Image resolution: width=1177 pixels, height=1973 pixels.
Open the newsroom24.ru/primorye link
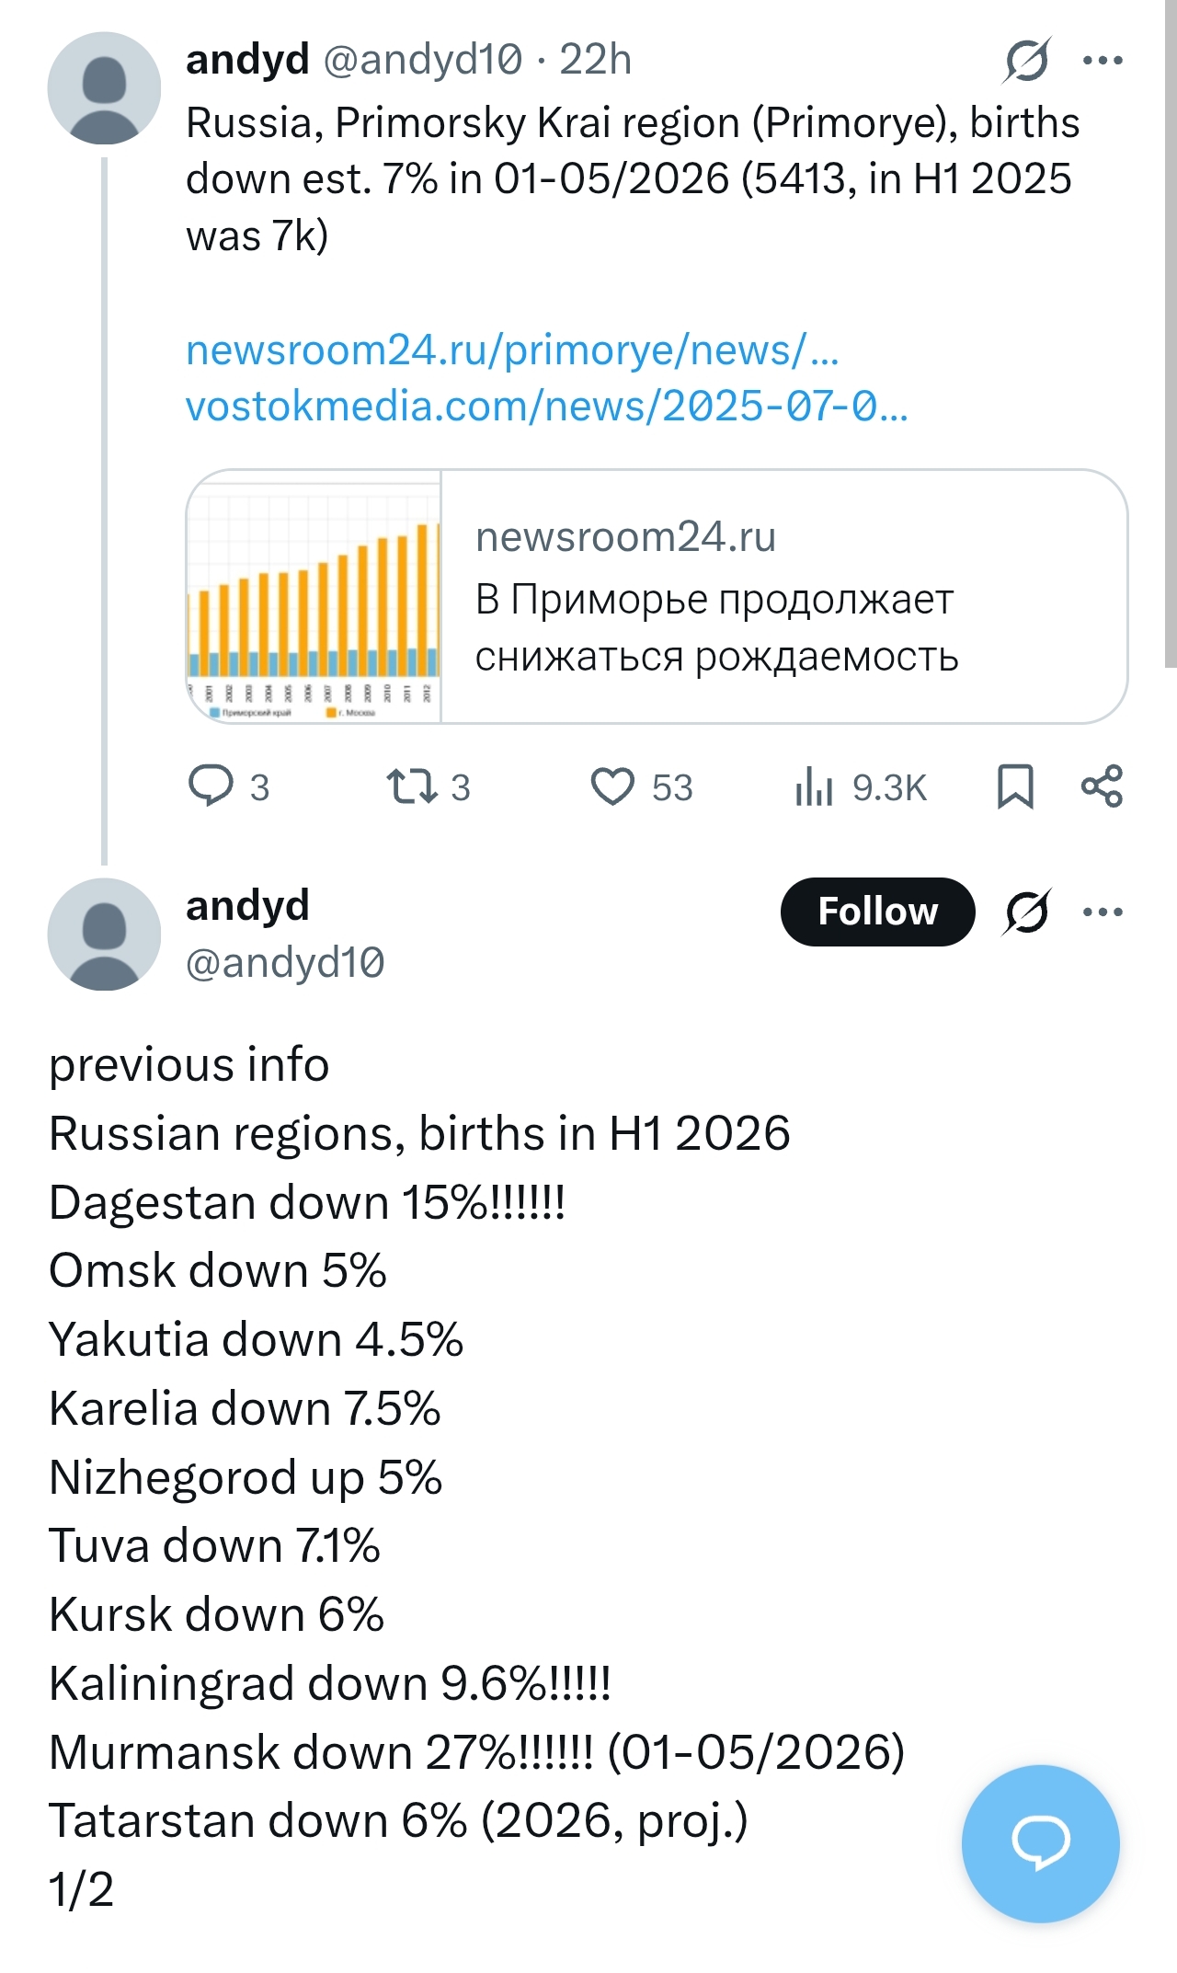coord(512,350)
